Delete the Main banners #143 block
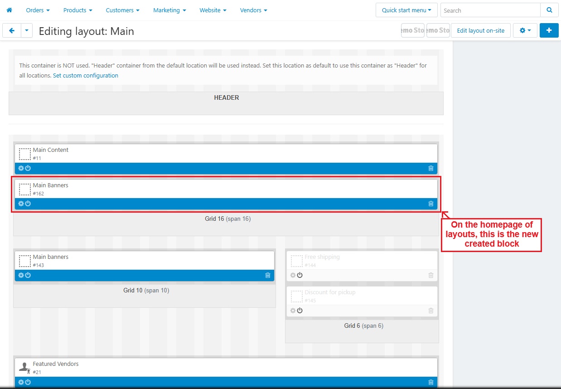This screenshot has height=389, width=561. 267,275
